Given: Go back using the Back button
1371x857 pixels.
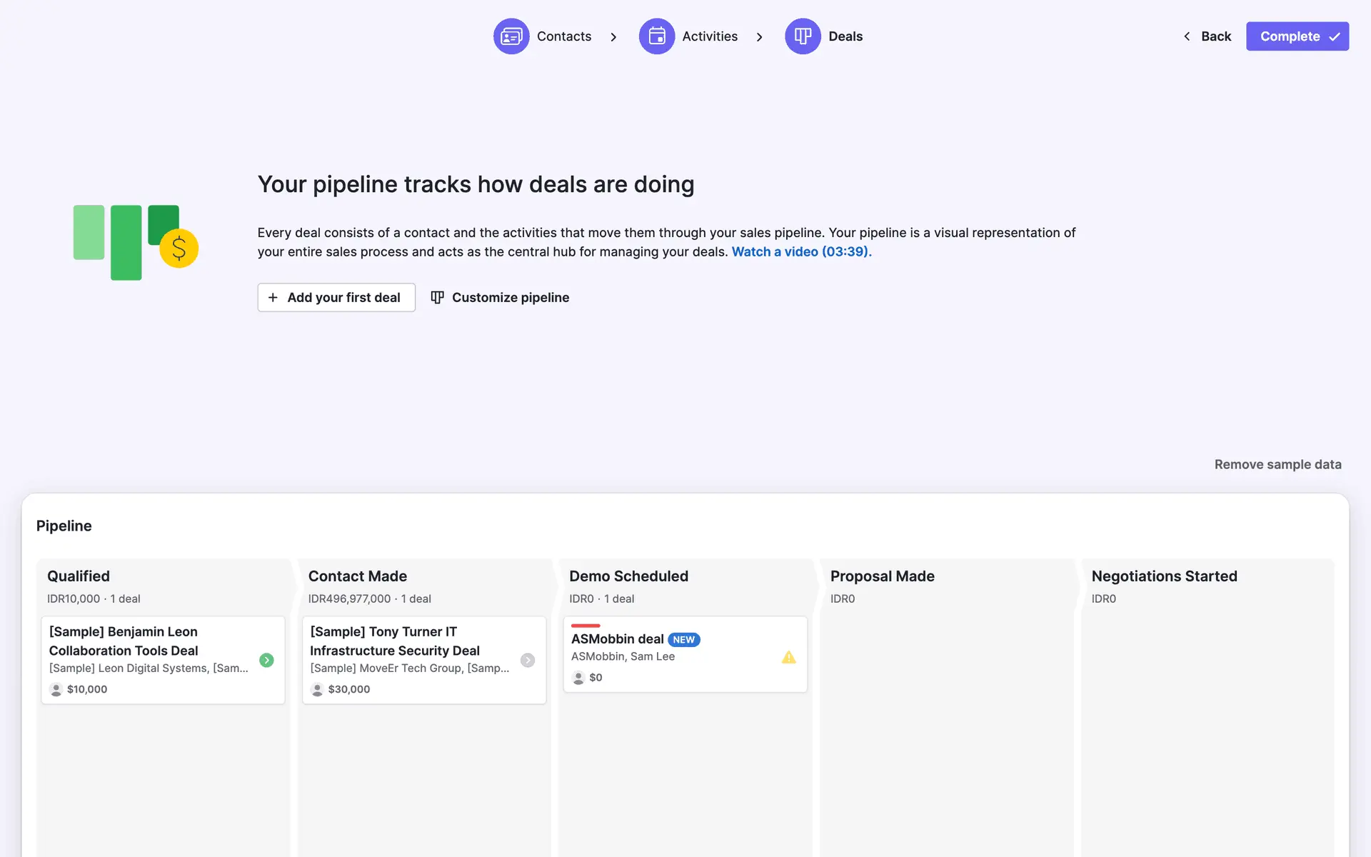Looking at the screenshot, I should (1207, 36).
